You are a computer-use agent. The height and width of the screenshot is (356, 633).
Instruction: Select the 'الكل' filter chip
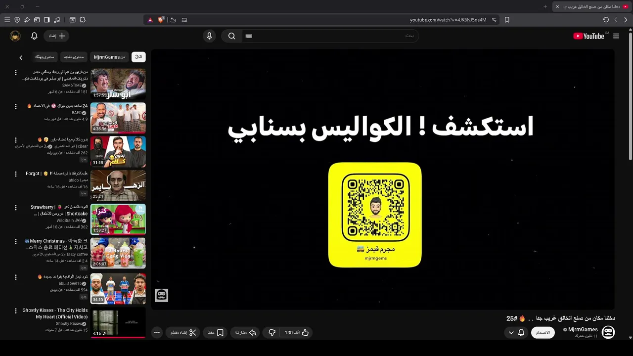coord(138,57)
